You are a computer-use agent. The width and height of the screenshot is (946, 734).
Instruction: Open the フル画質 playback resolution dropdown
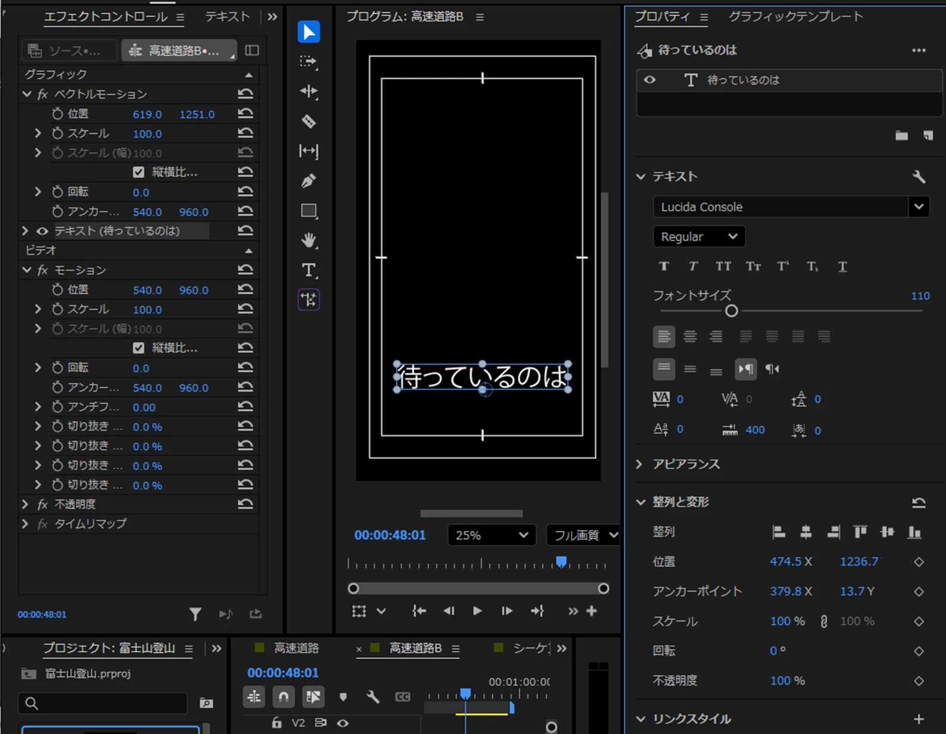[x=583, y=535]
